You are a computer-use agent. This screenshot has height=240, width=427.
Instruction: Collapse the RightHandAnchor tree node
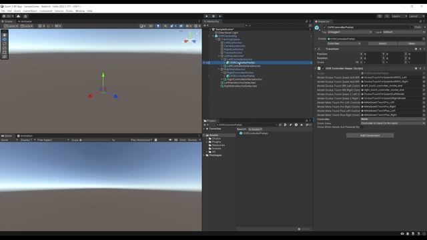tap(219, 69)
